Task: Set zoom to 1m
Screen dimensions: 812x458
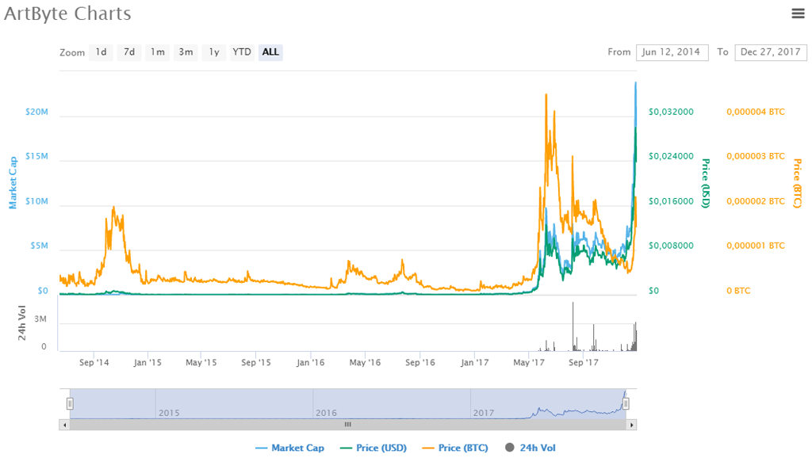Action: coord(158,52)
